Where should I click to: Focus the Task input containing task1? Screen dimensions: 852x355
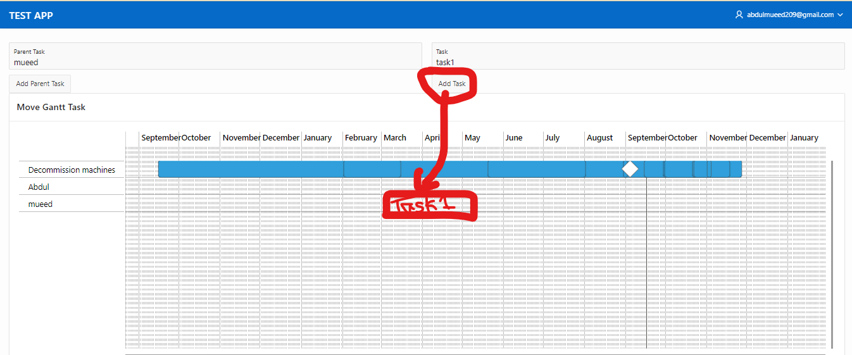point(637,62)
